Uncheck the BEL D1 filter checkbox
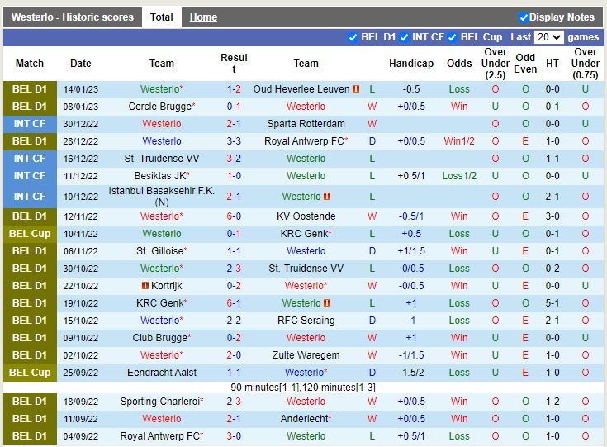This screenshot has height=447, width=607. click(x=353, y=37)
